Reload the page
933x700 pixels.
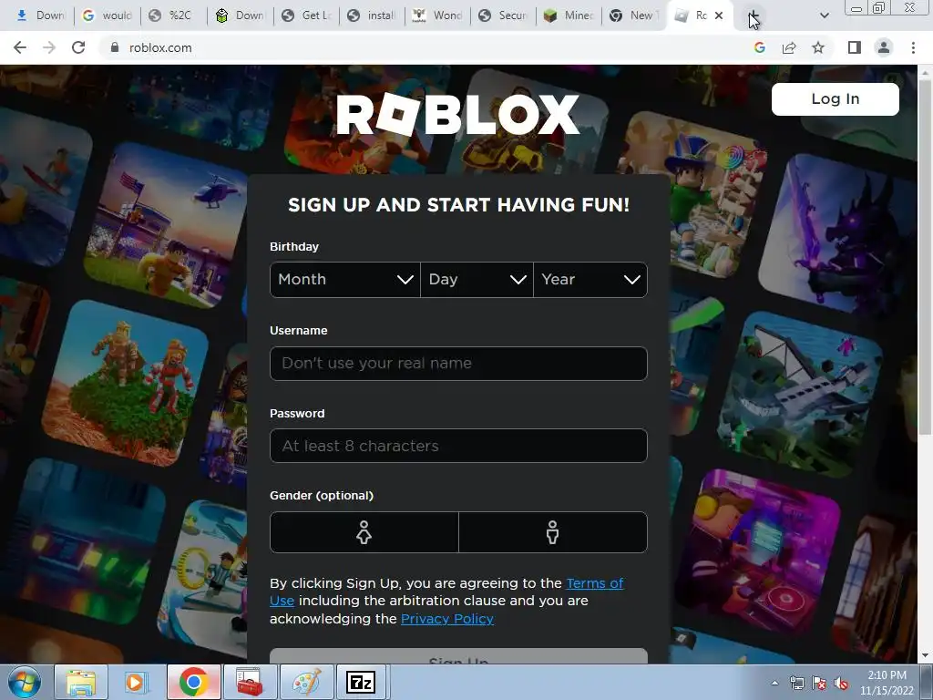[x=78, y=47]
